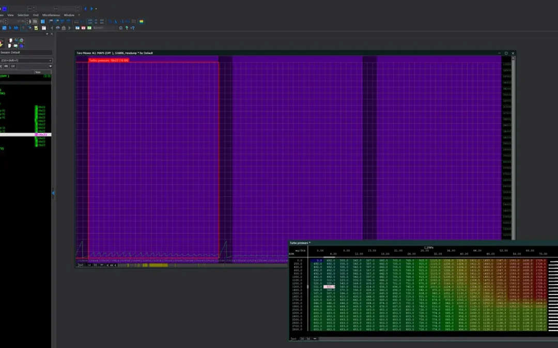Screen dimensions: 558x348
Task: Click the 1300.0 RPM row header
Action: 297,287
